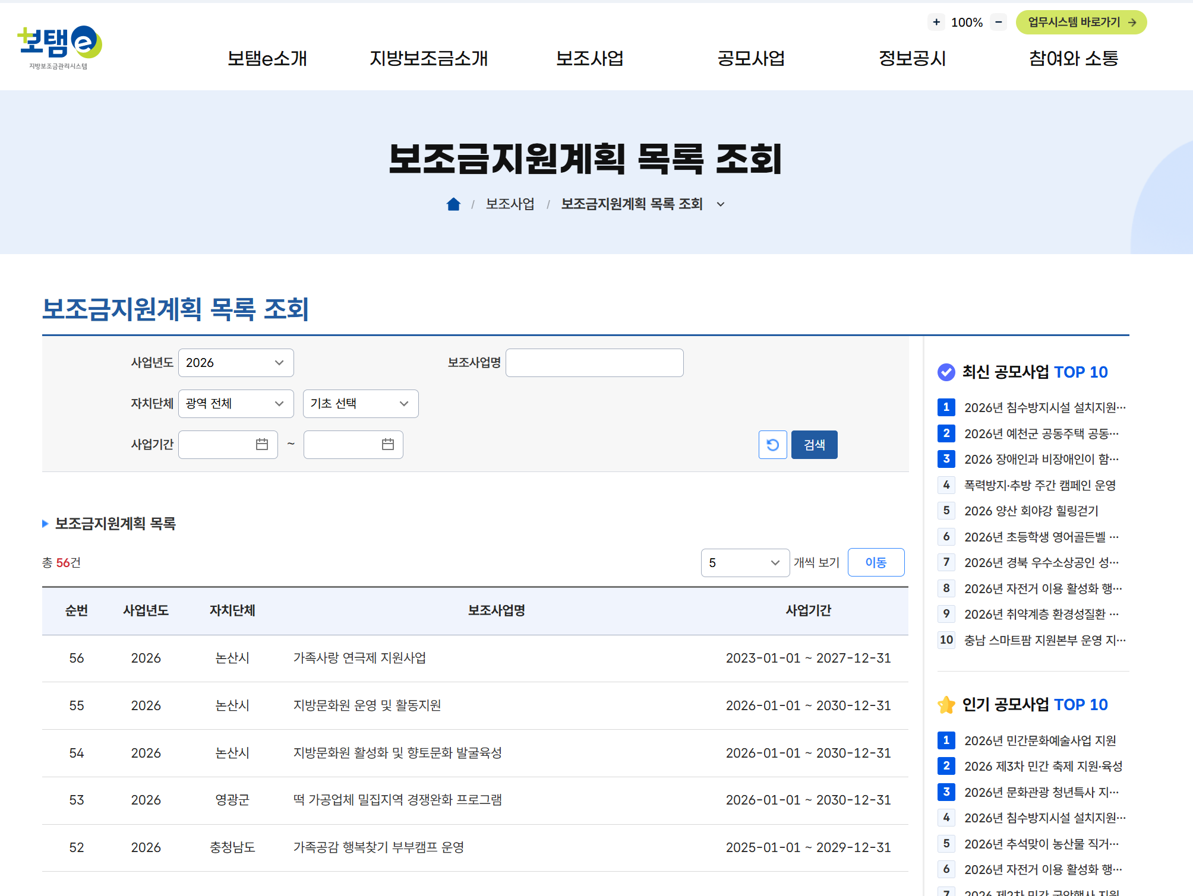Click the 검색 search button
This screenshot has height=896, width=1193.
(x=815, y=445)
